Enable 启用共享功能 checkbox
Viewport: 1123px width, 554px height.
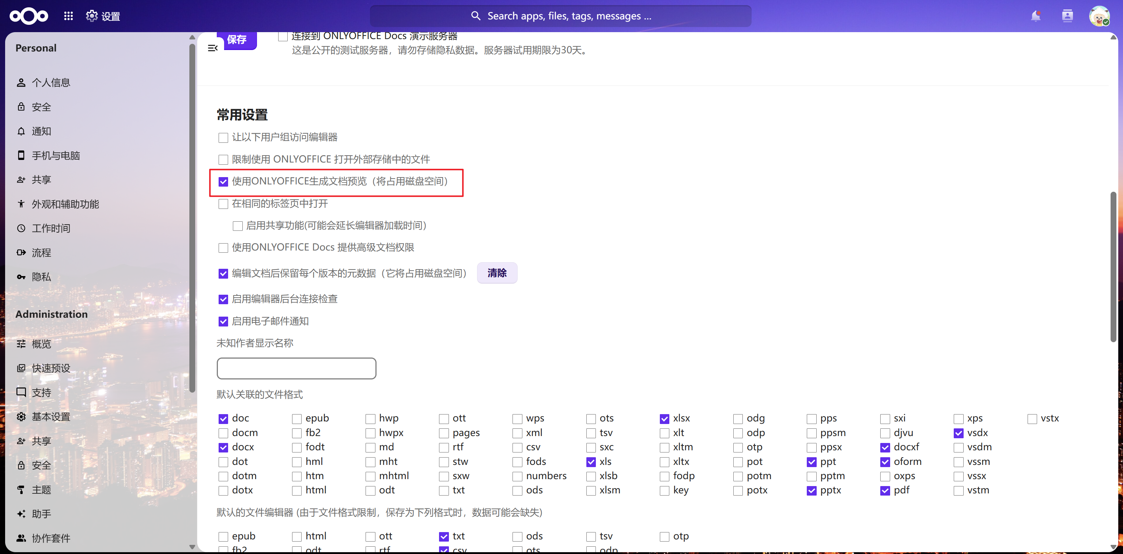coord(238,226)
